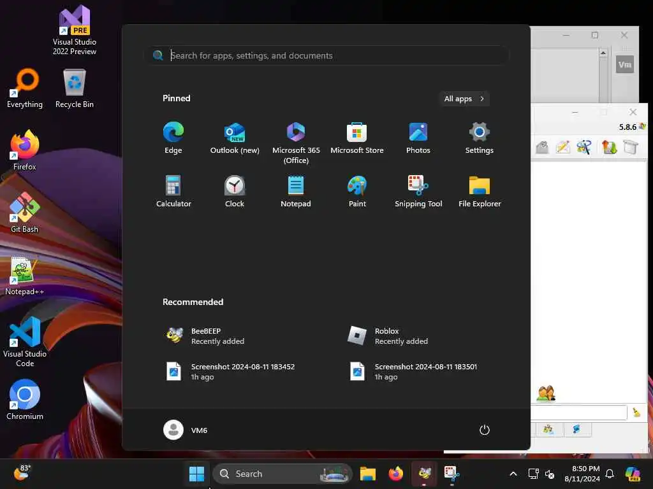The width and height of the screenshot is (653, 489).
Task: Open the notifications bell icon
Action: pos(610,474)
